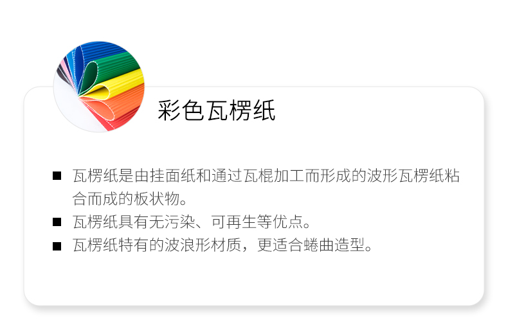Click the character 彩 in the title
This screenshot has width=508, height=334.
coord(168,110)
